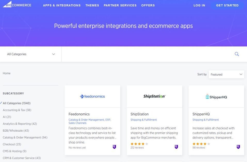247x162 pixels.
Task: Select All Categories (1340) subcategory
Action: [17, 103]
